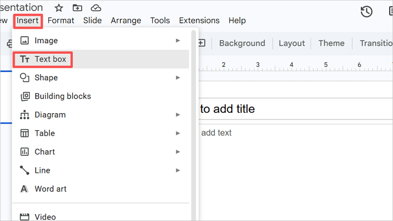Click the Insert menu scrollbar
Screen dimensions: 393x221
(193, 125)
